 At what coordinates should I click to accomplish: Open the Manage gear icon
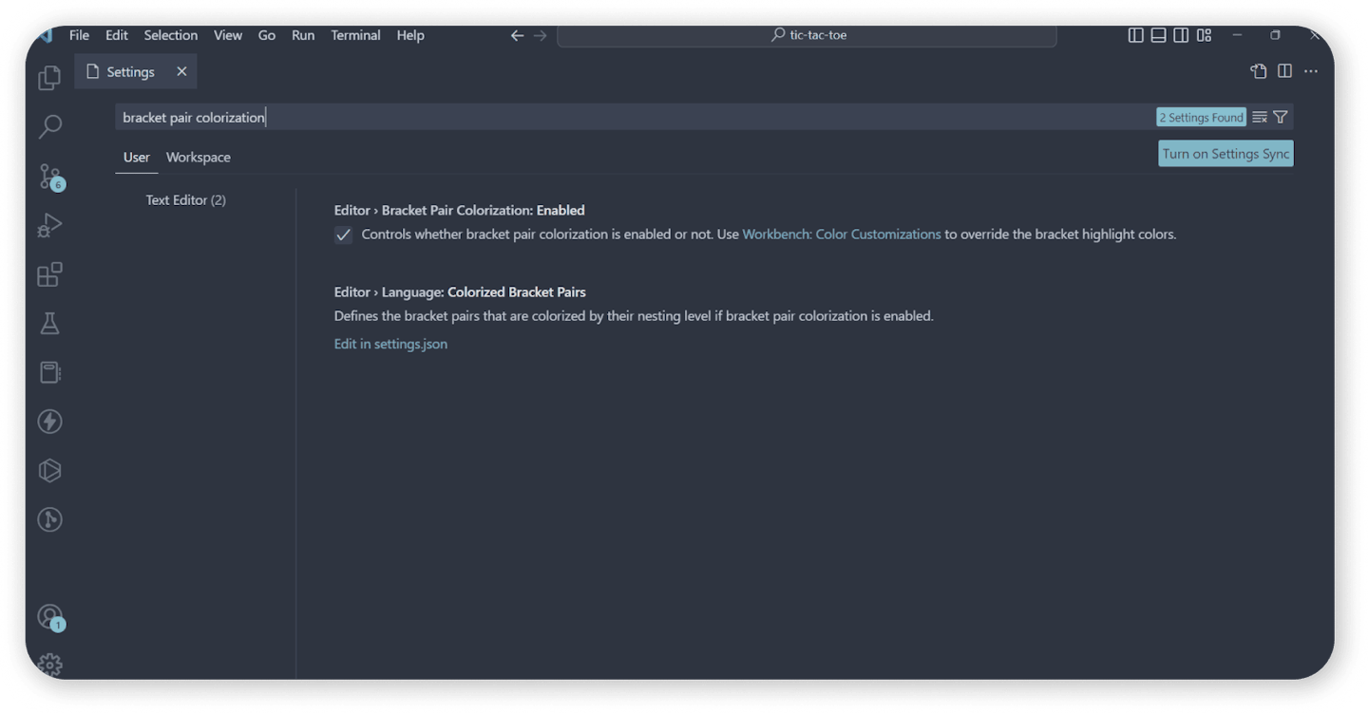pyautogui.click(x=49, y=665)
